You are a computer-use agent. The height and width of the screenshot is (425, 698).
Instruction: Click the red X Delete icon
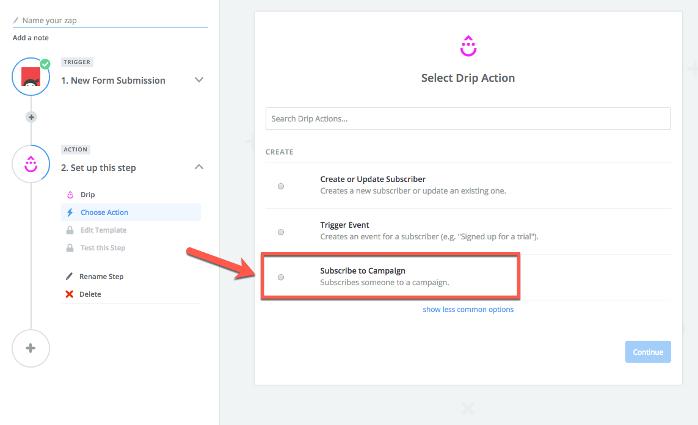click(70, 294)
